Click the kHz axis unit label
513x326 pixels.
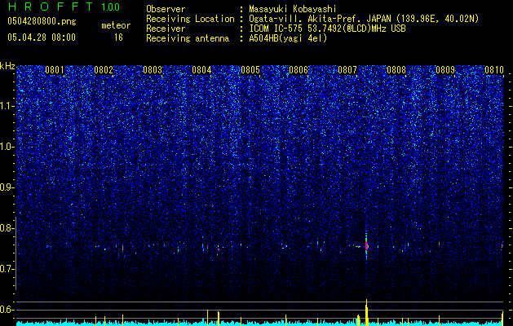point(7,66)
